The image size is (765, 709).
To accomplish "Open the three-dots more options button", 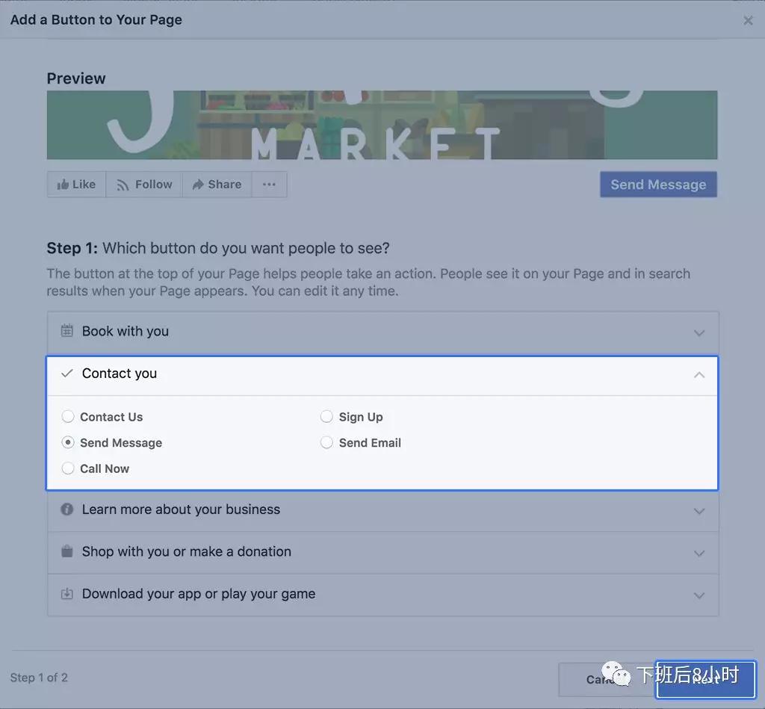I will 269,185.
